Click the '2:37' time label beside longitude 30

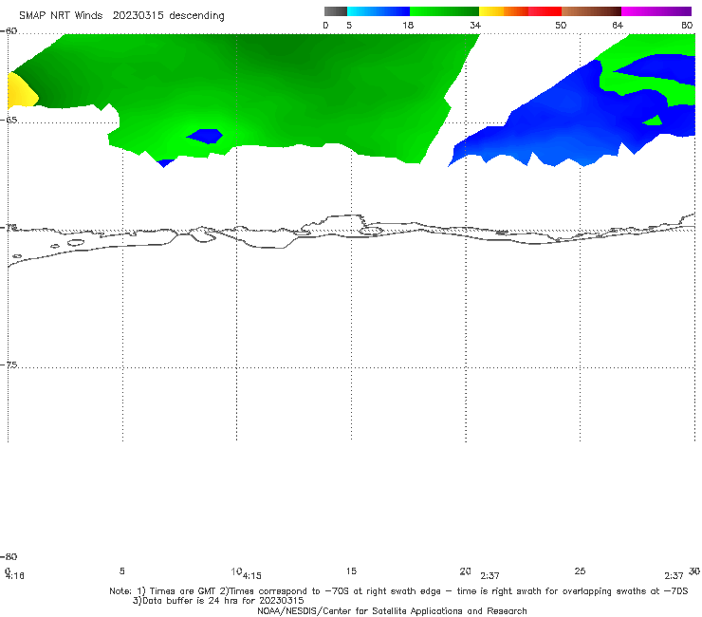click(674, 576)
